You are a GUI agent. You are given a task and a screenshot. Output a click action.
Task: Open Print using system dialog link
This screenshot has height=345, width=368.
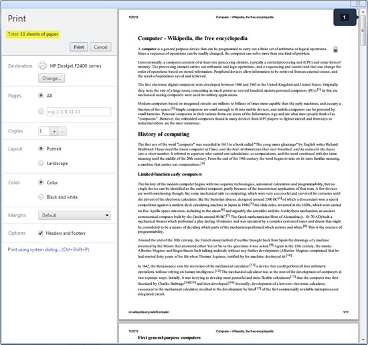point(48,249)
